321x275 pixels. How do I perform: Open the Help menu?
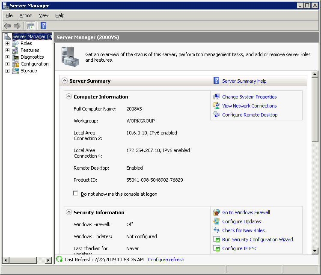point(60,15)
